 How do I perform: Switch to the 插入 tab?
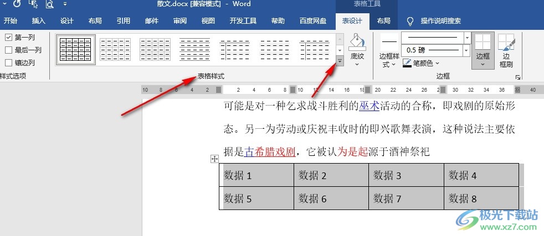click(x=39, y=21)
